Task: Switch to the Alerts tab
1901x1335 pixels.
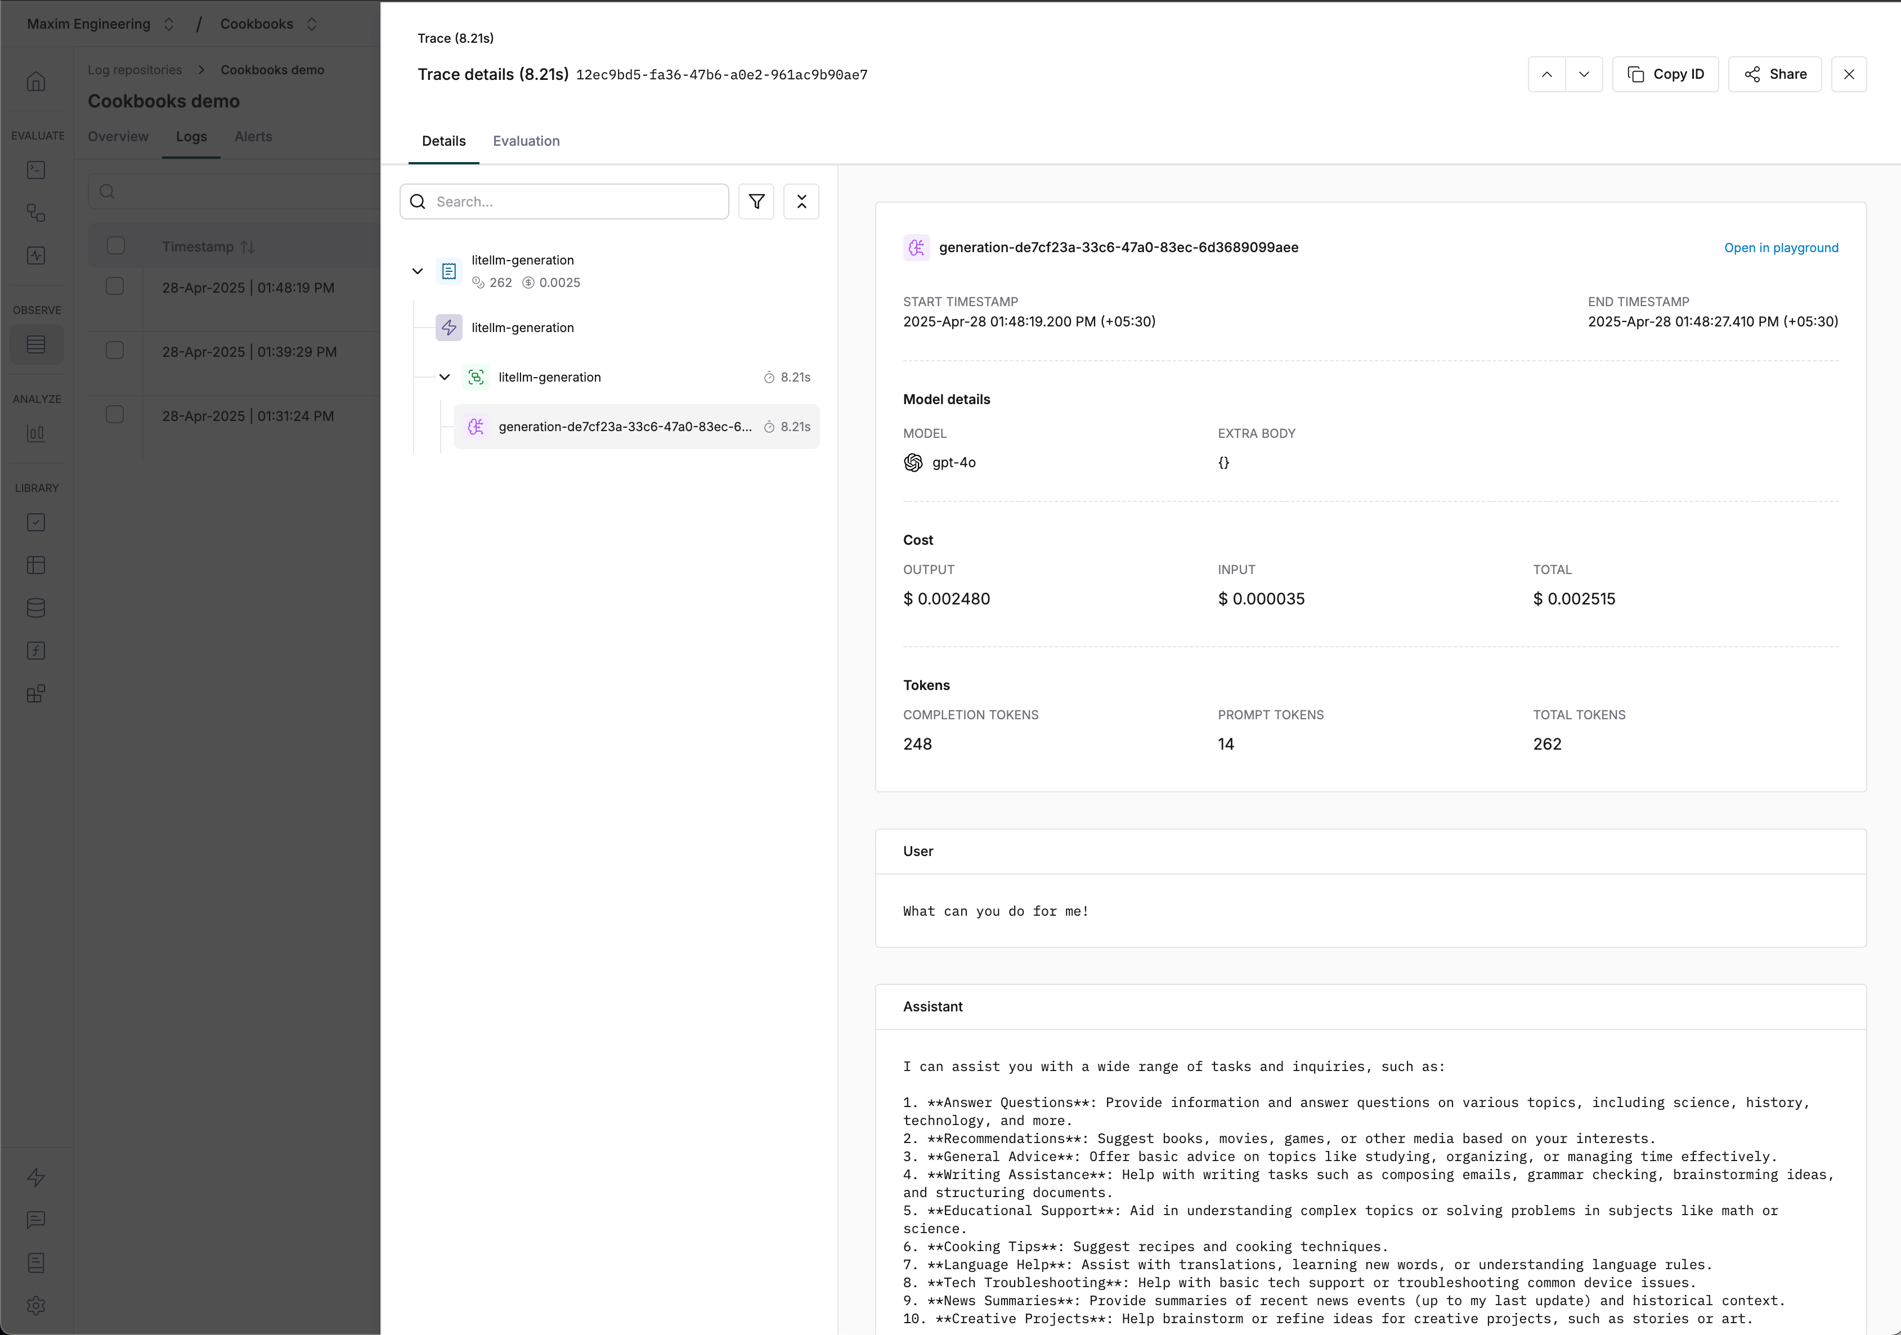Action: coord(253,137)
